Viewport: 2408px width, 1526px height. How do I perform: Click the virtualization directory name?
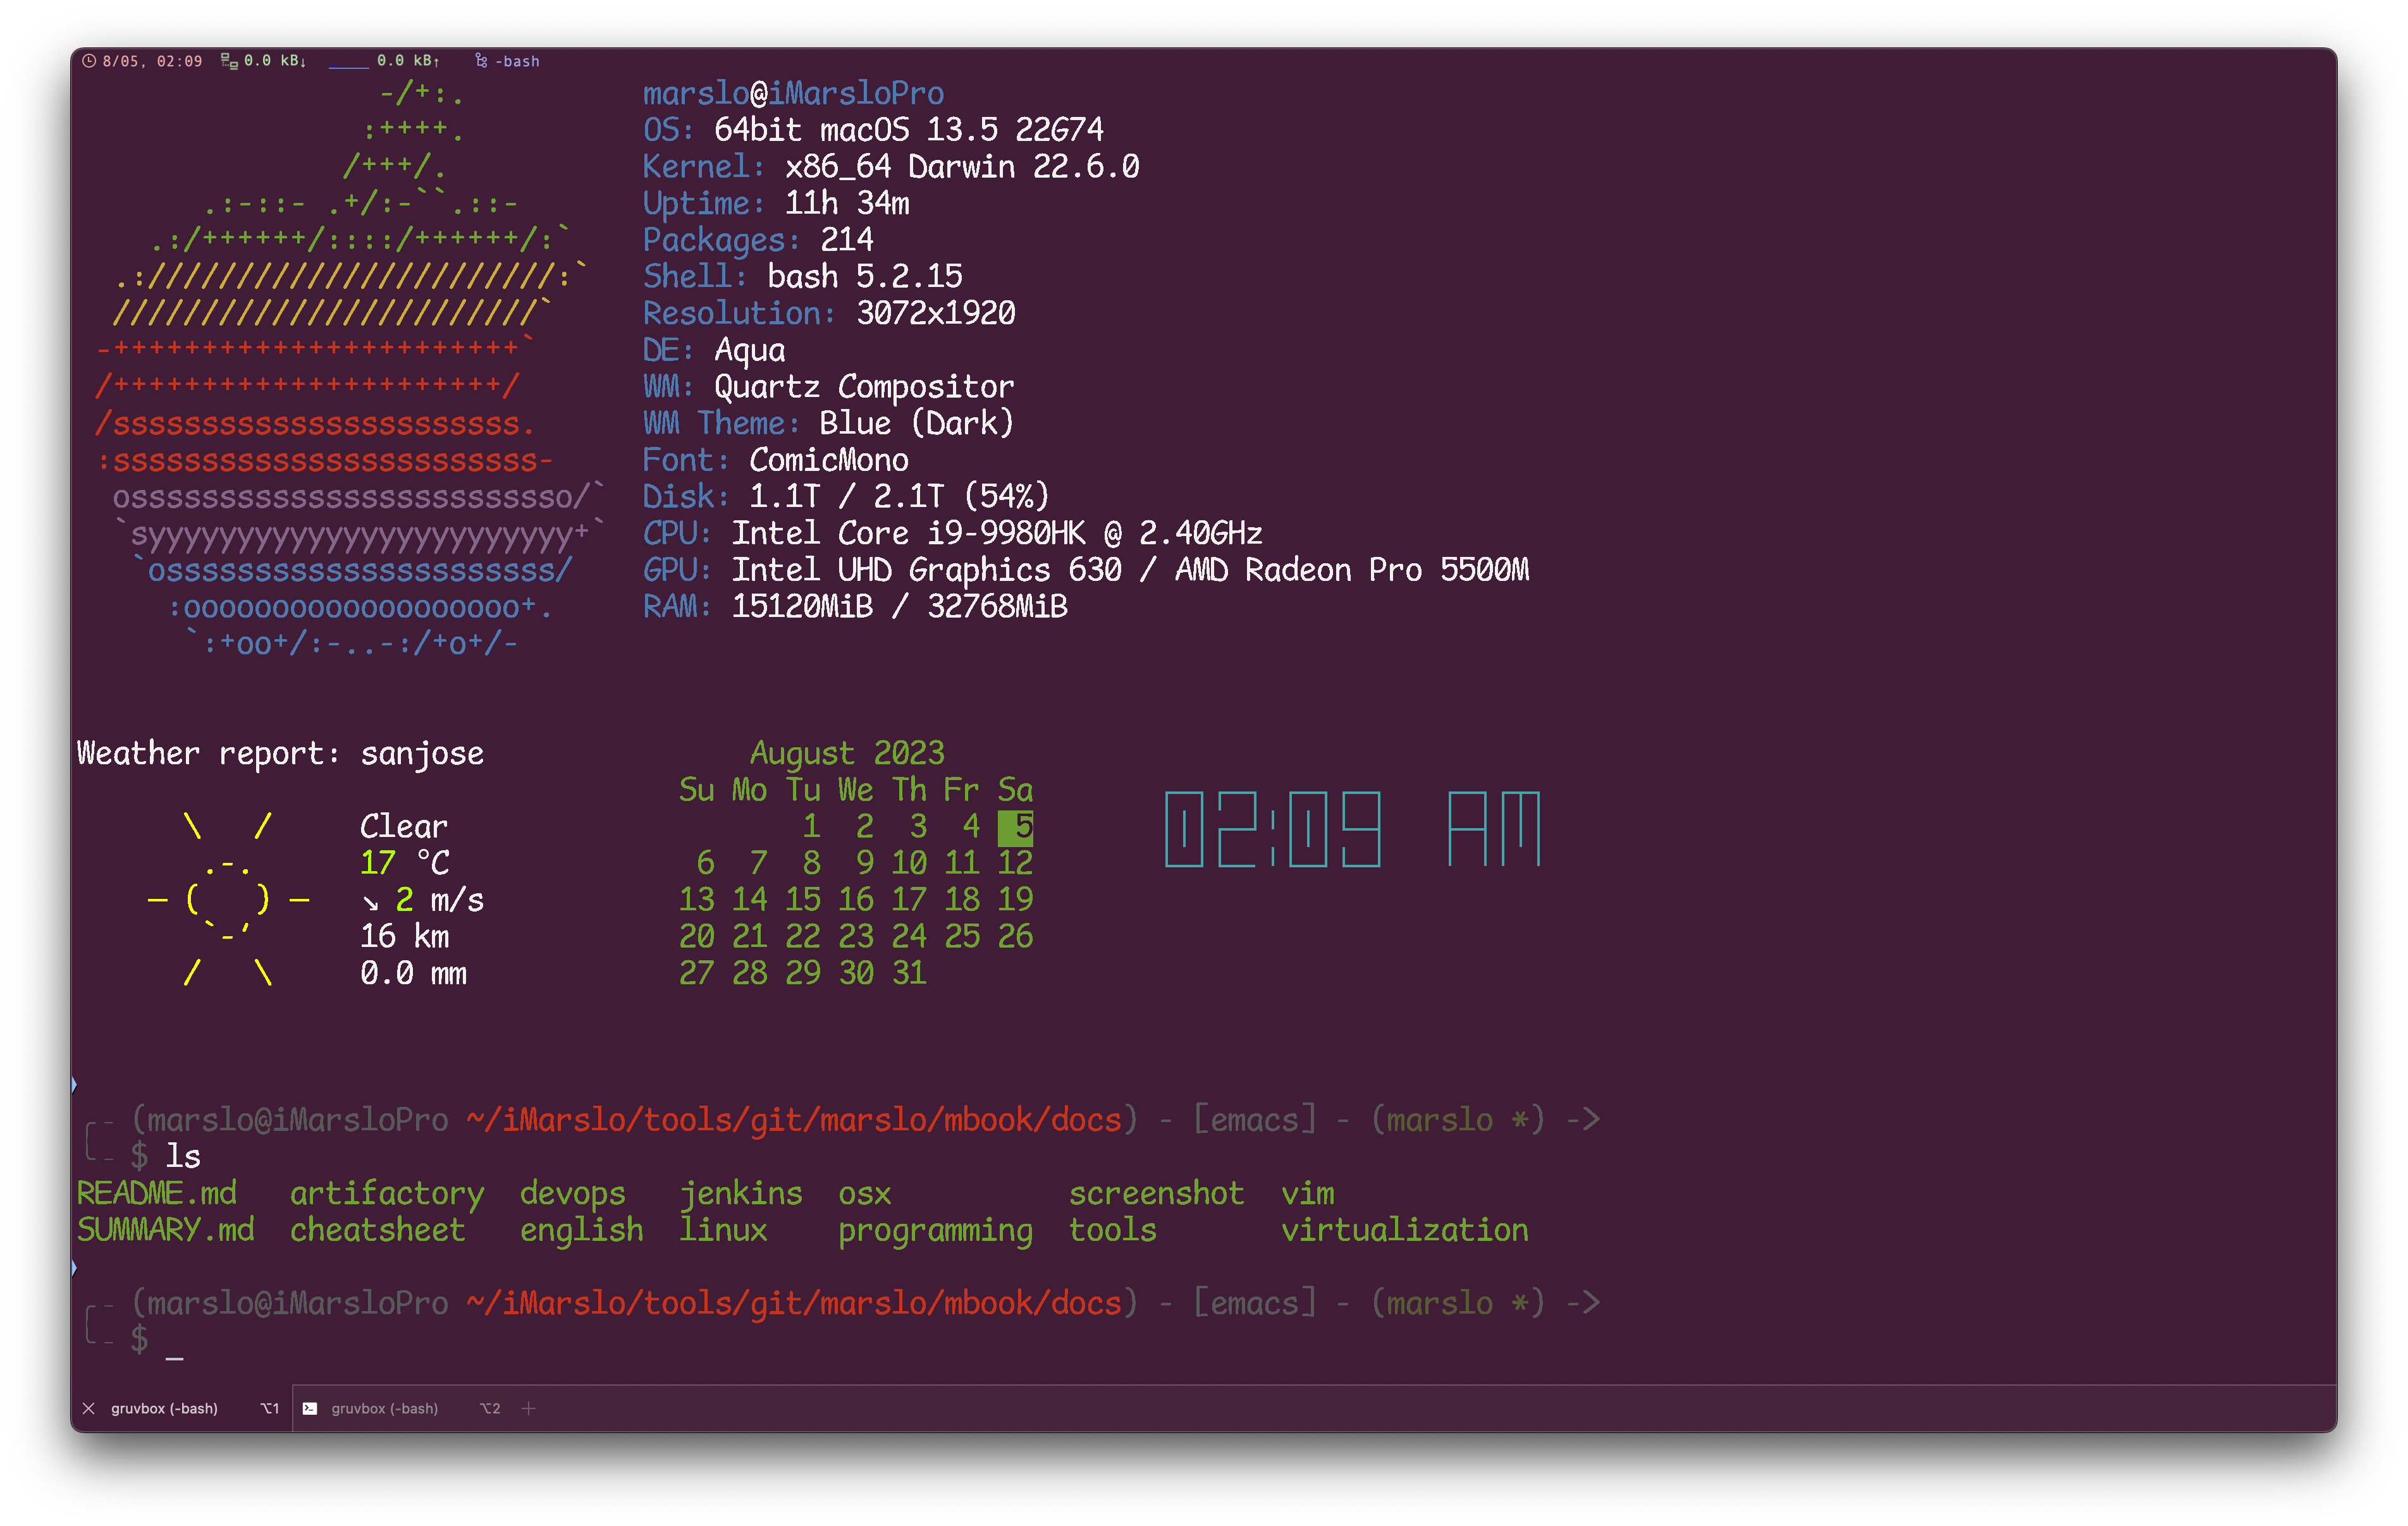point(1405,1230)
